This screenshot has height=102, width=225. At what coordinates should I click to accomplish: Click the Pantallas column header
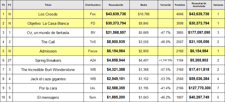tap(180, 5)
